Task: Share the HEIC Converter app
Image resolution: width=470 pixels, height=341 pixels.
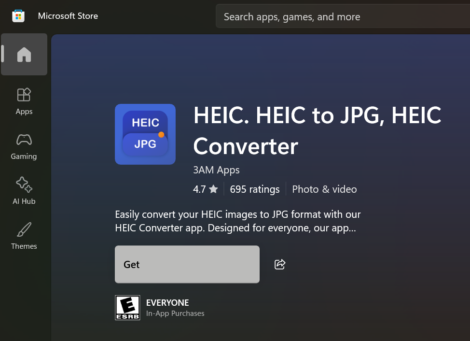Action: pyautogui.click(x=280, y=264)
